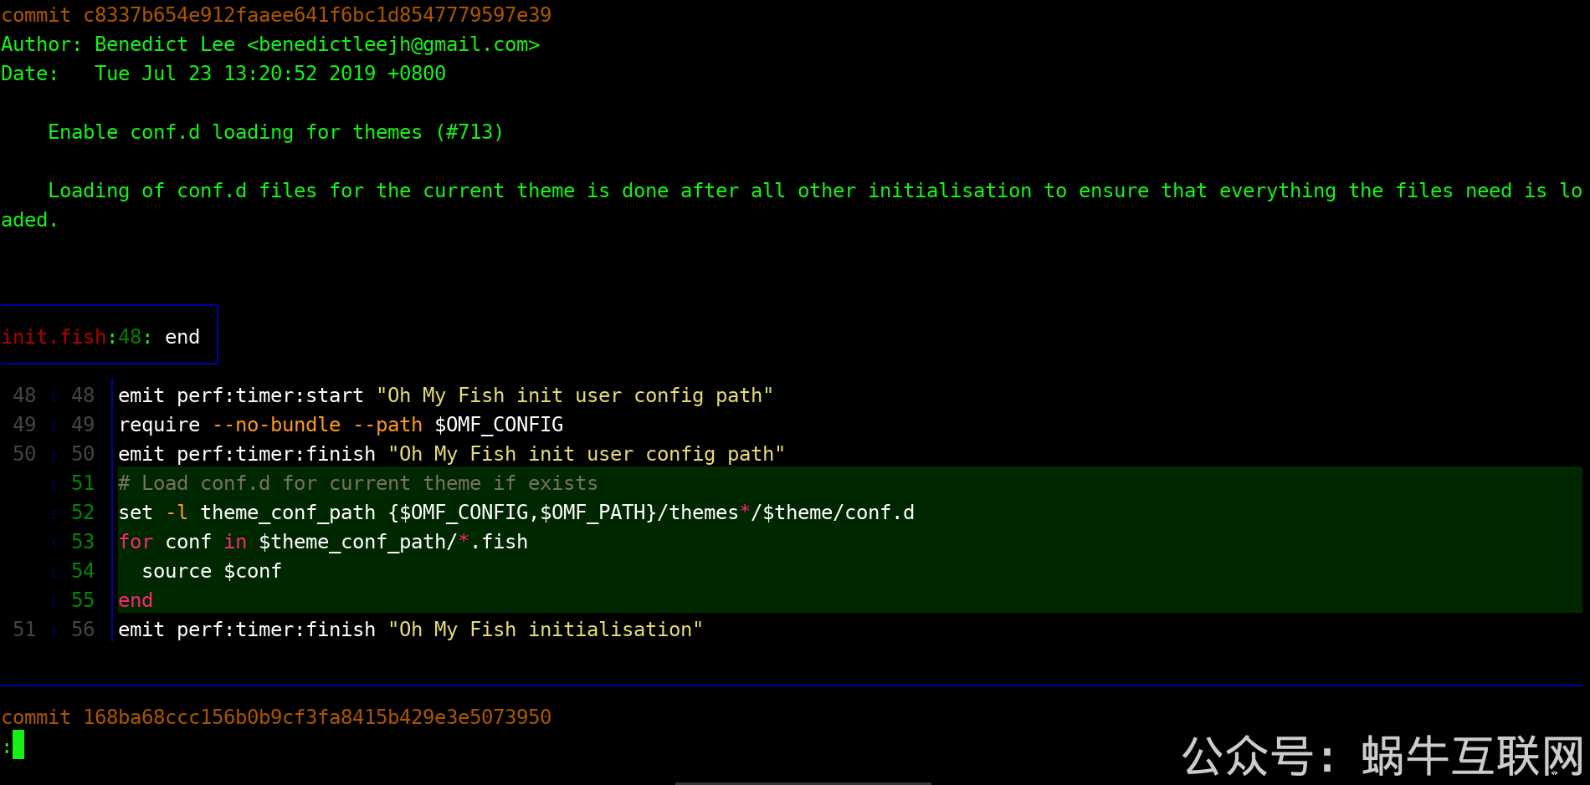The height and width of the screenshot is (785, 1590).
Task: Click line emit perf:timer:finish Oh My Fish initialisation
Action: click(410, 630)
